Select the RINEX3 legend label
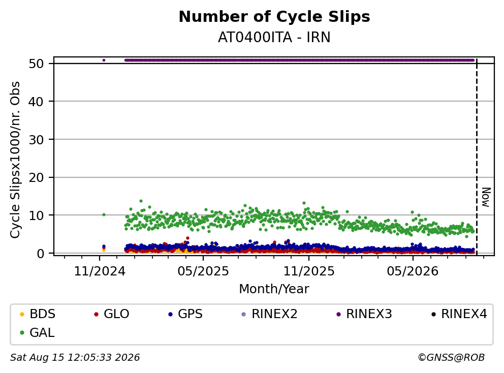This screenshot has height=373, width=504. click(x=369, y=314)
